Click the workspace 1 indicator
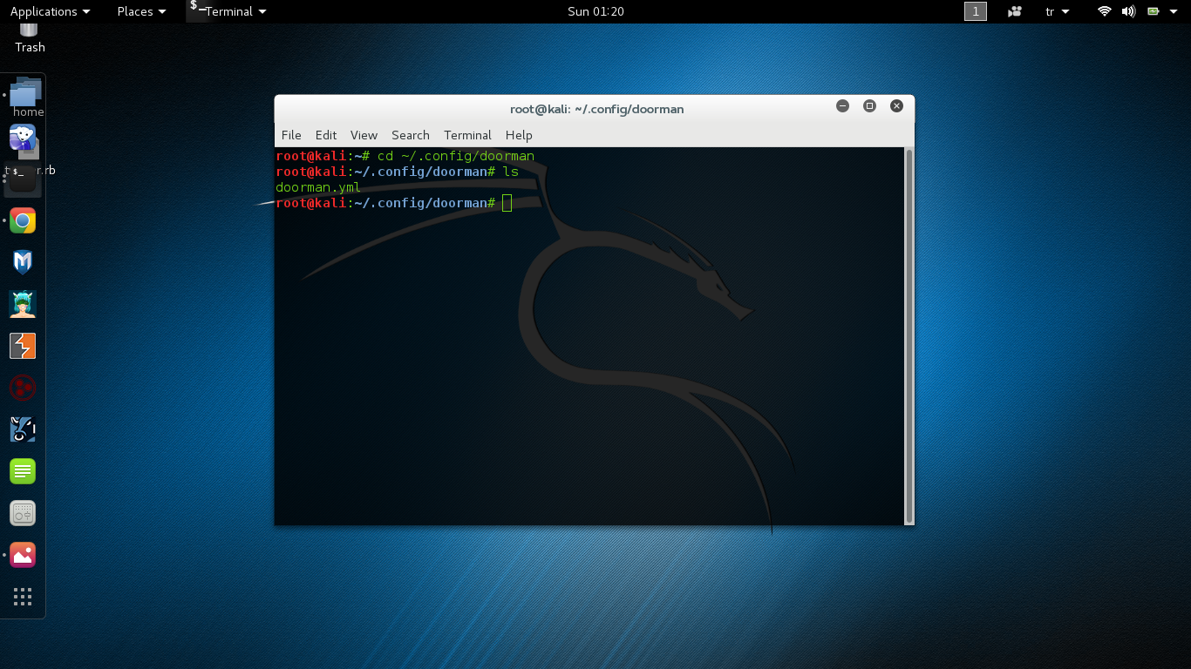The height and width of the screenshot is (669, 1191). (976, 11)
